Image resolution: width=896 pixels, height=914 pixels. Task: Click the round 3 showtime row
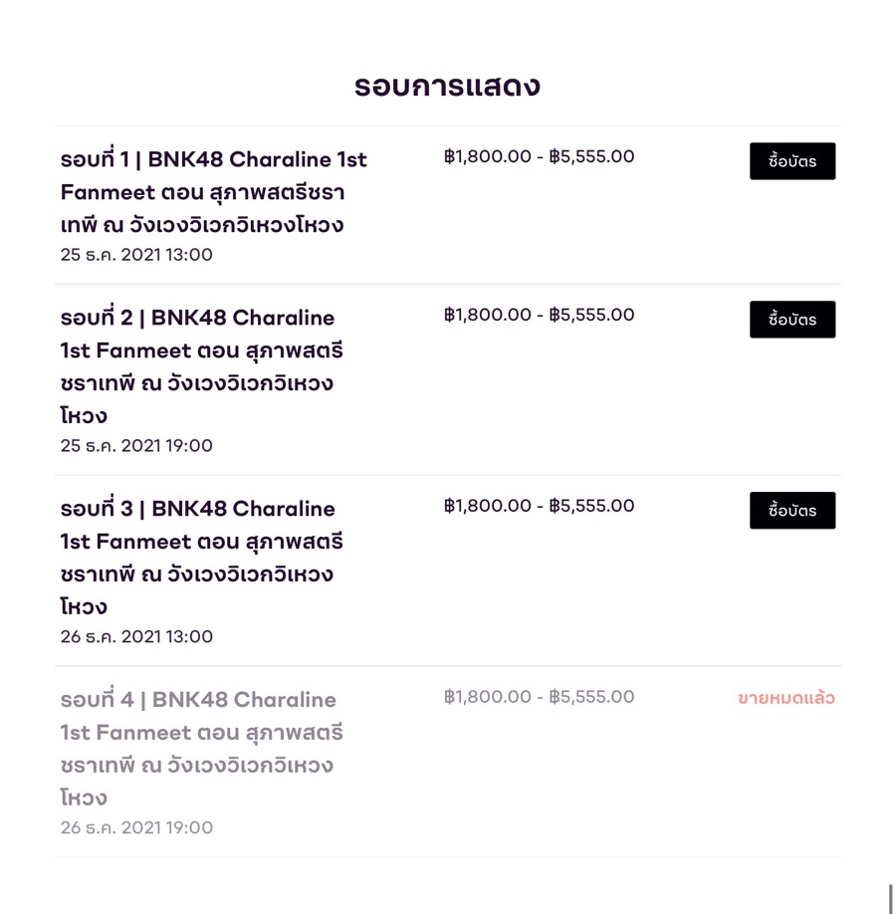(448, 571)
